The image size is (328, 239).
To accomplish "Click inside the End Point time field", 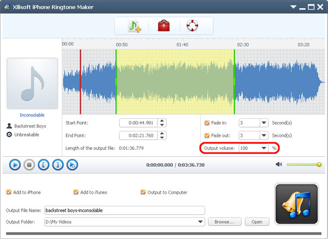I will pyautogui.click(x=139, y=136).
